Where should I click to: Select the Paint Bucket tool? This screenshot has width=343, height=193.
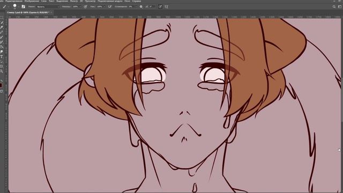coord(2,47)
